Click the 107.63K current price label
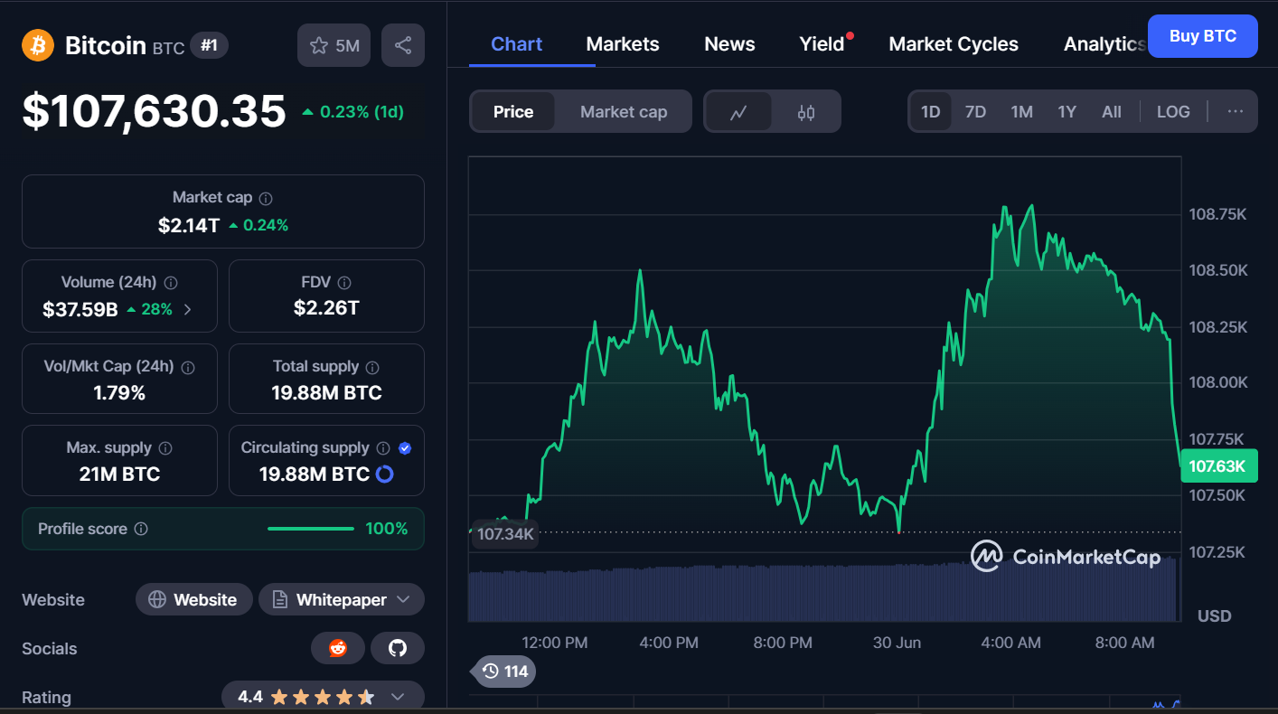1278x714 pixels. (x=1218, y=466)
